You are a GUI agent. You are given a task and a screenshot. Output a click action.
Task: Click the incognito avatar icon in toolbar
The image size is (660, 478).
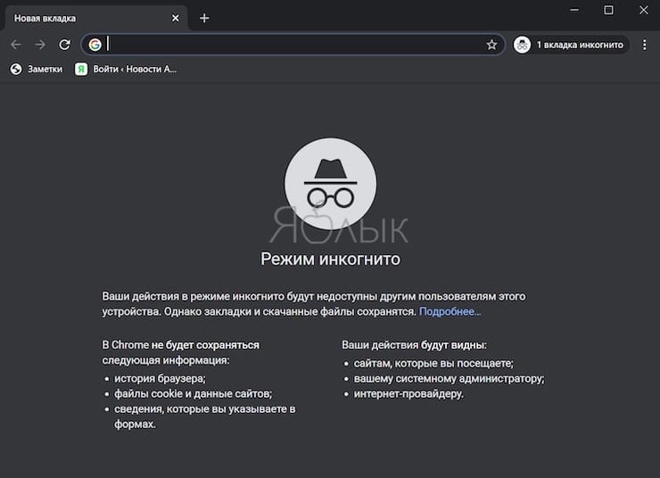[522, 45]
